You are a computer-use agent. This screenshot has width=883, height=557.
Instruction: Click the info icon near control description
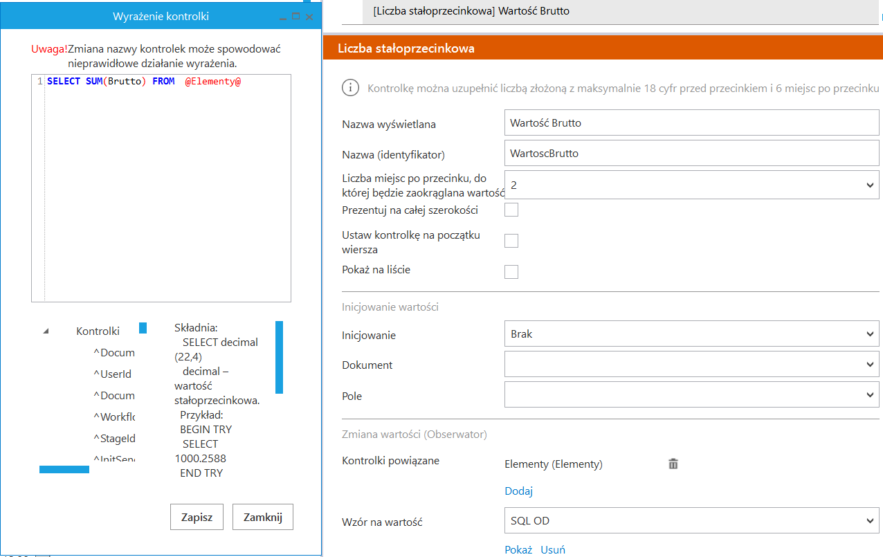tap(351, 88)
